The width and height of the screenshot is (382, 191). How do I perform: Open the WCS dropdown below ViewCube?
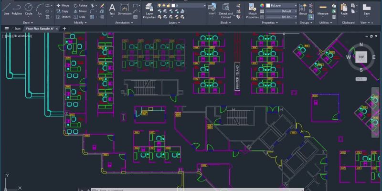click(361, 79)
